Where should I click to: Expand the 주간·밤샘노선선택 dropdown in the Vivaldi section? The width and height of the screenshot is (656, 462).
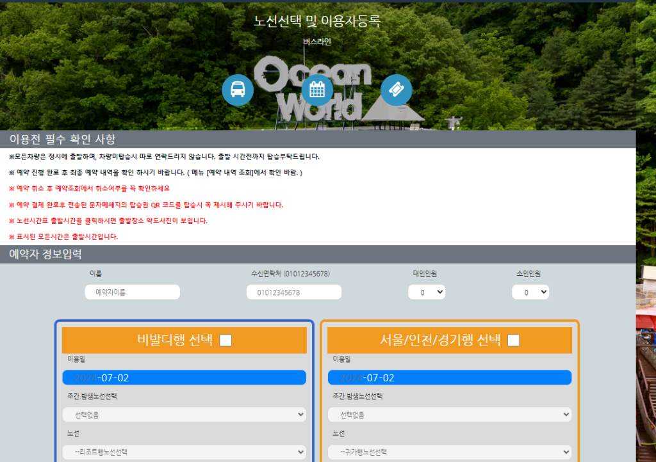[x=184, y=414]
